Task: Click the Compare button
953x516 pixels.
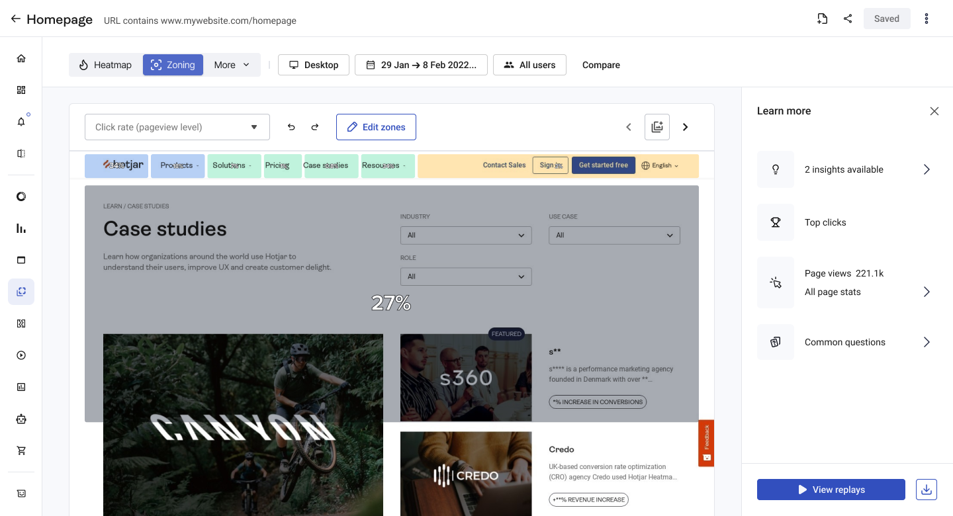Action: point(601,65)
